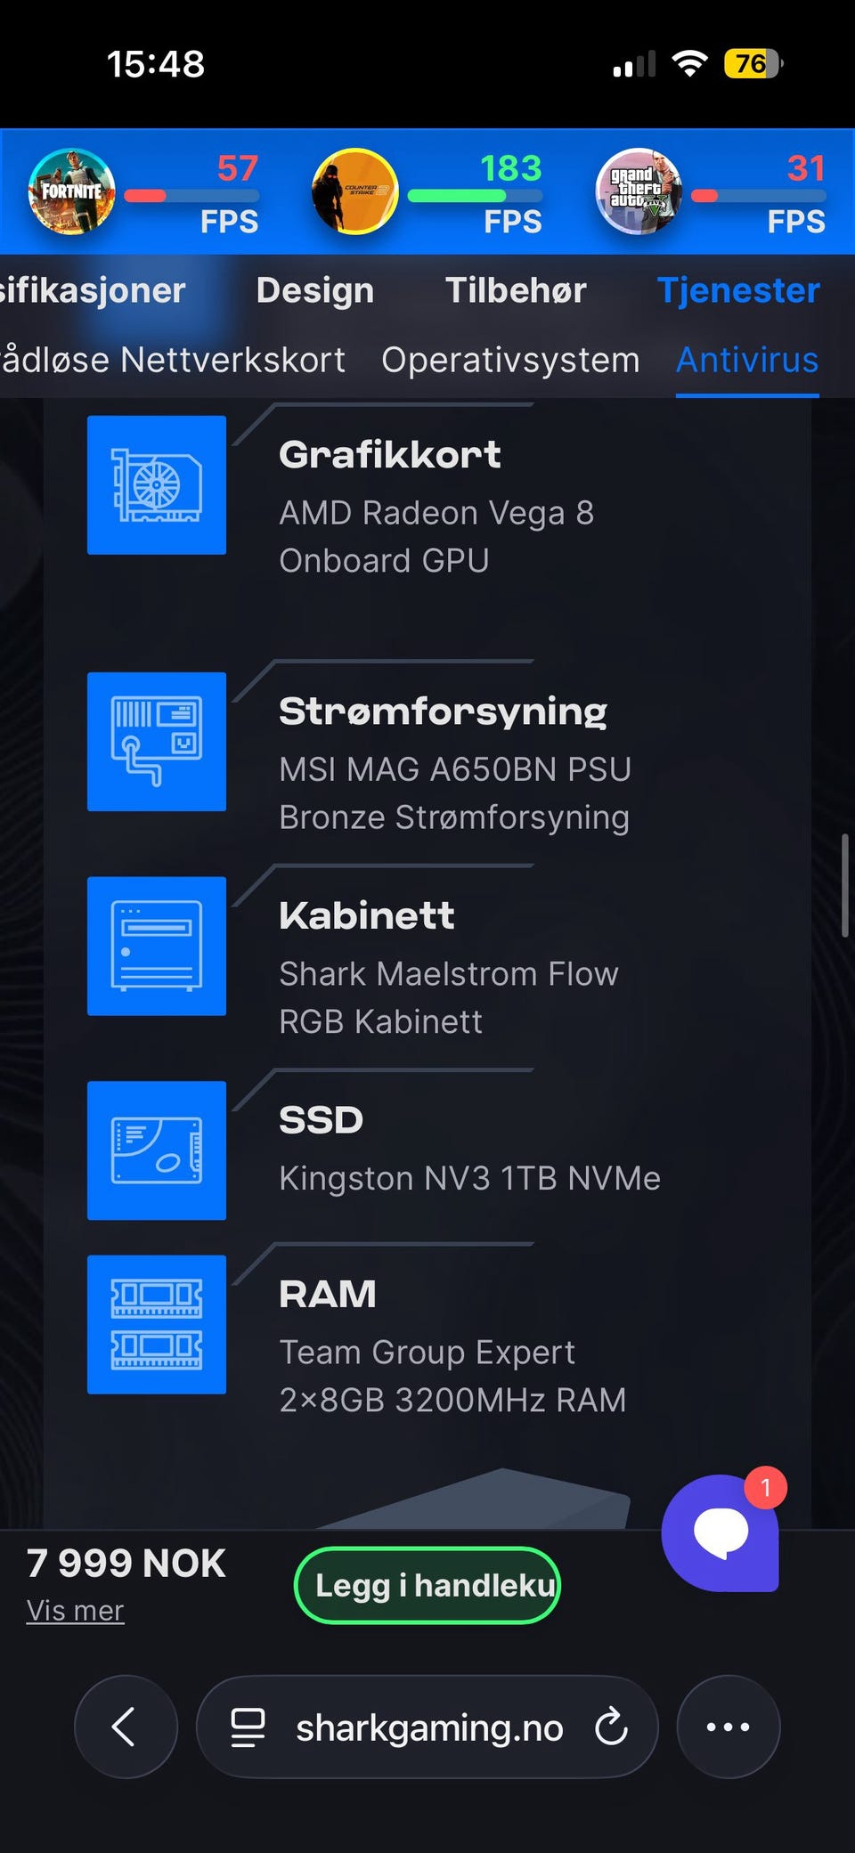Screen dimensions: 855x1853
Task: Tap the RAM memory modules icon
Action: coord(157,1324)
